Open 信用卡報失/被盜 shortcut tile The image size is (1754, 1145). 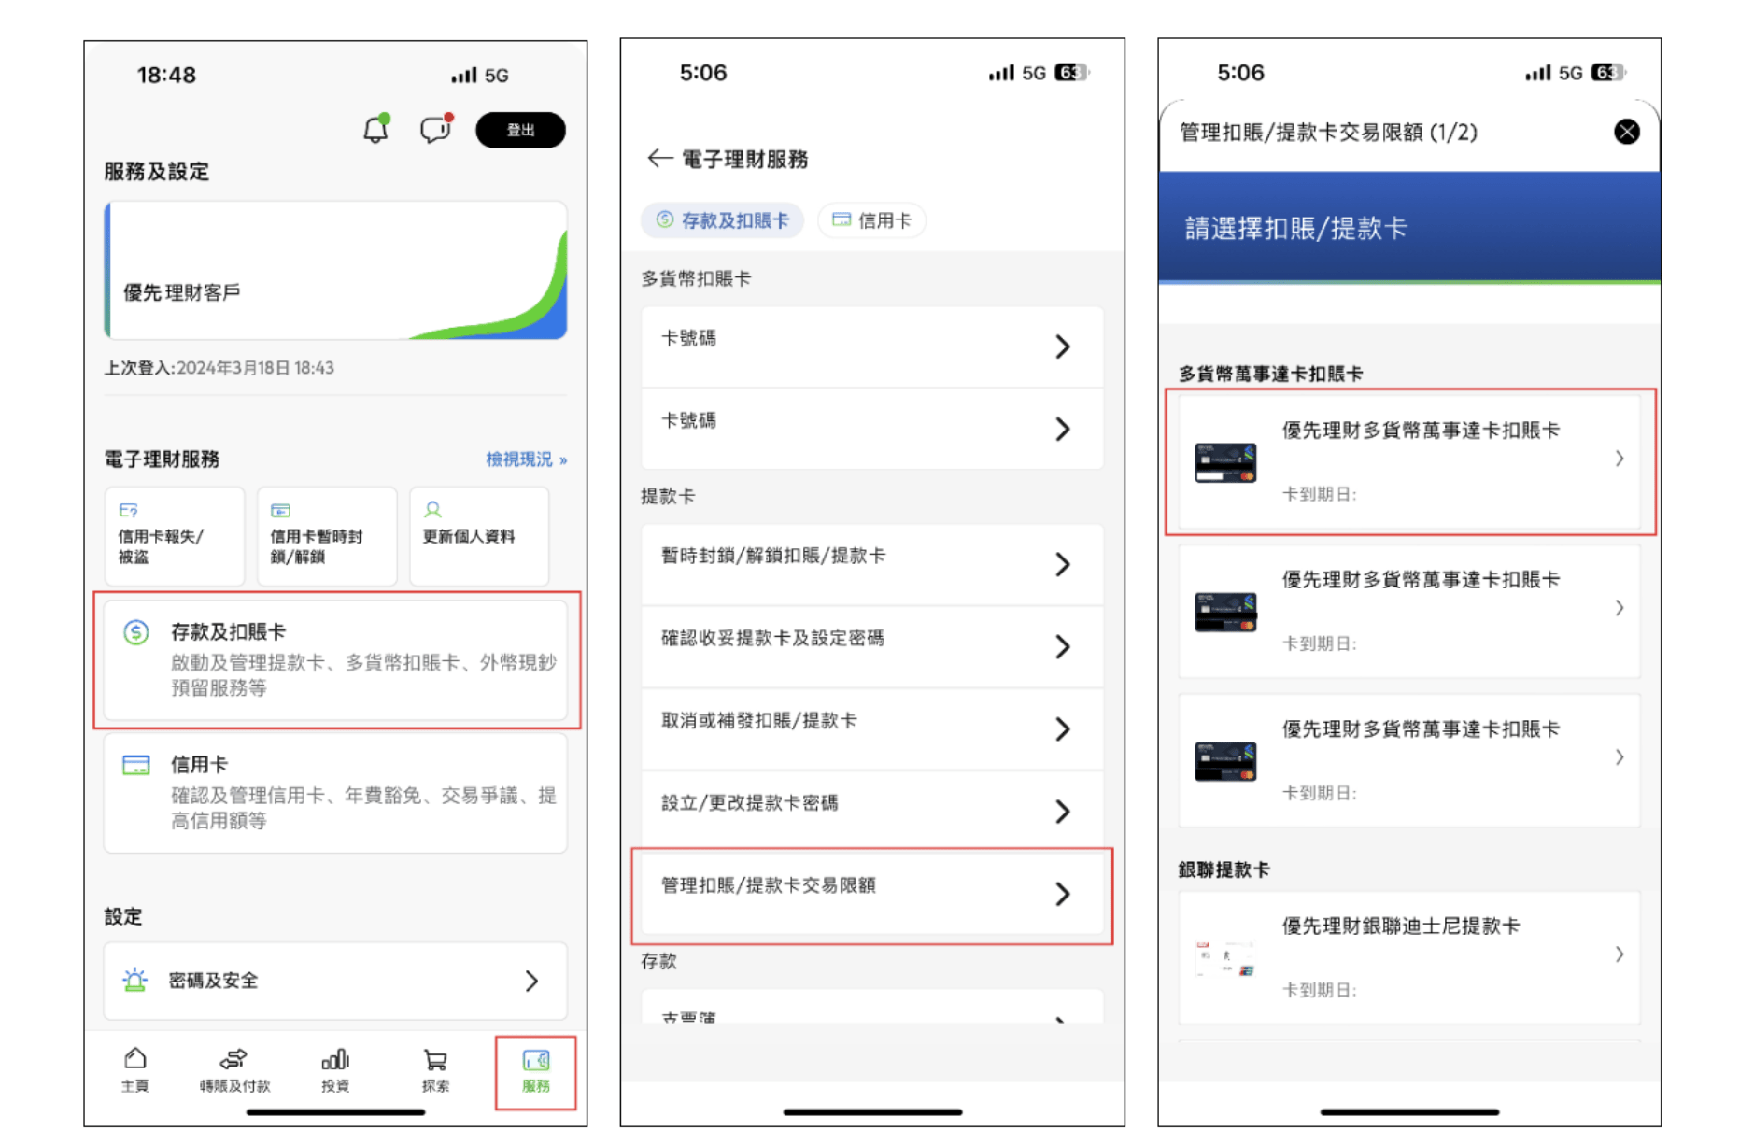[175, 536]
